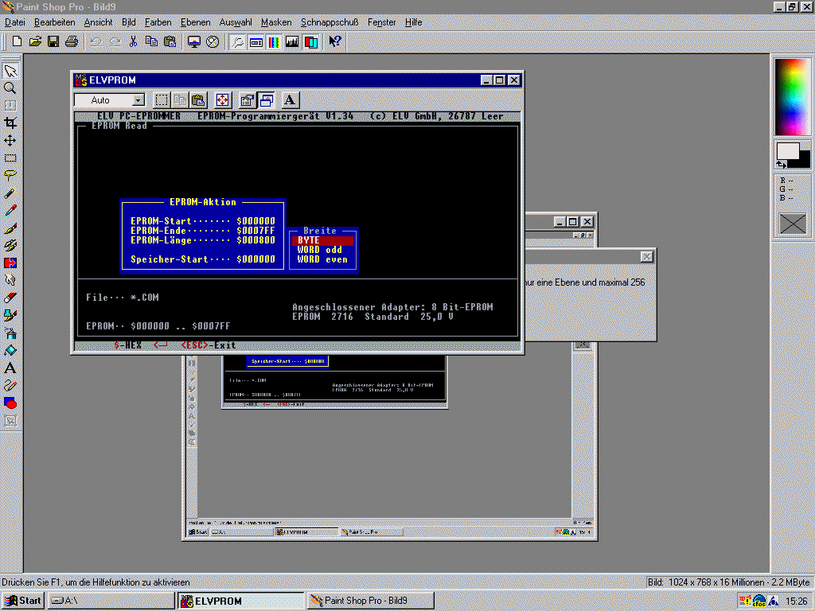Paste into the ELVPROM DOS window
This screenshot has width=815, height=611.
click(x=198, y=99)
